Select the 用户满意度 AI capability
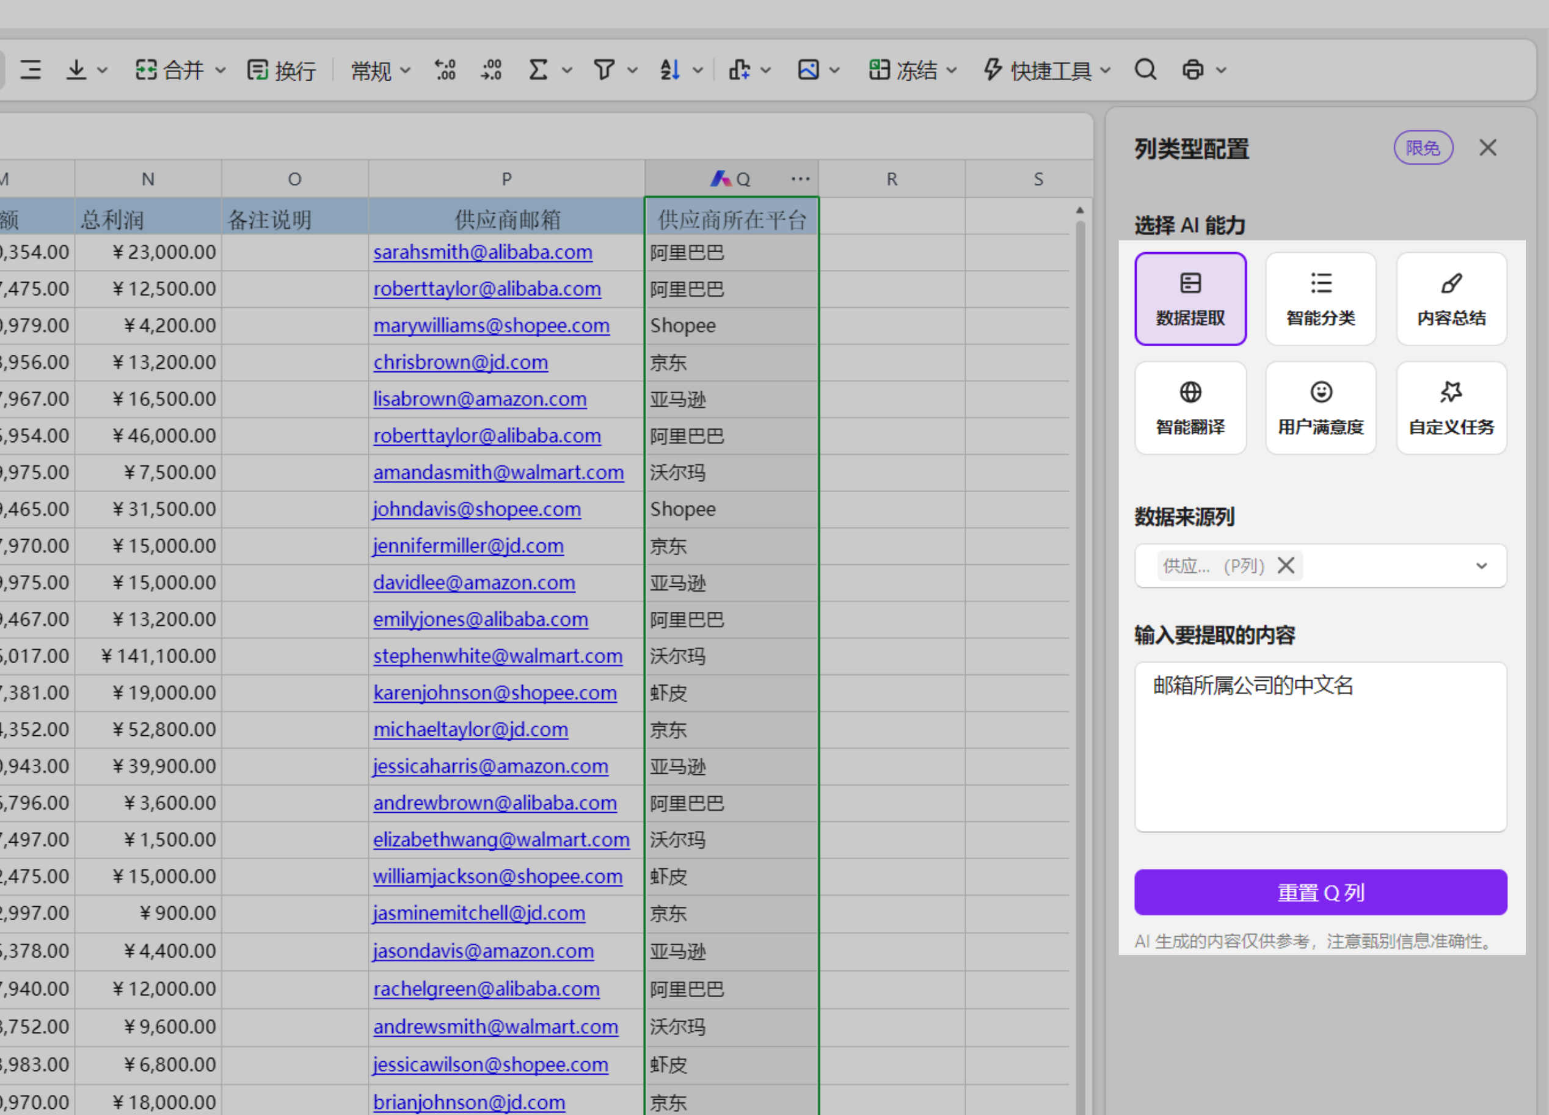The image size is (1549, 1115). point(1320,408)
